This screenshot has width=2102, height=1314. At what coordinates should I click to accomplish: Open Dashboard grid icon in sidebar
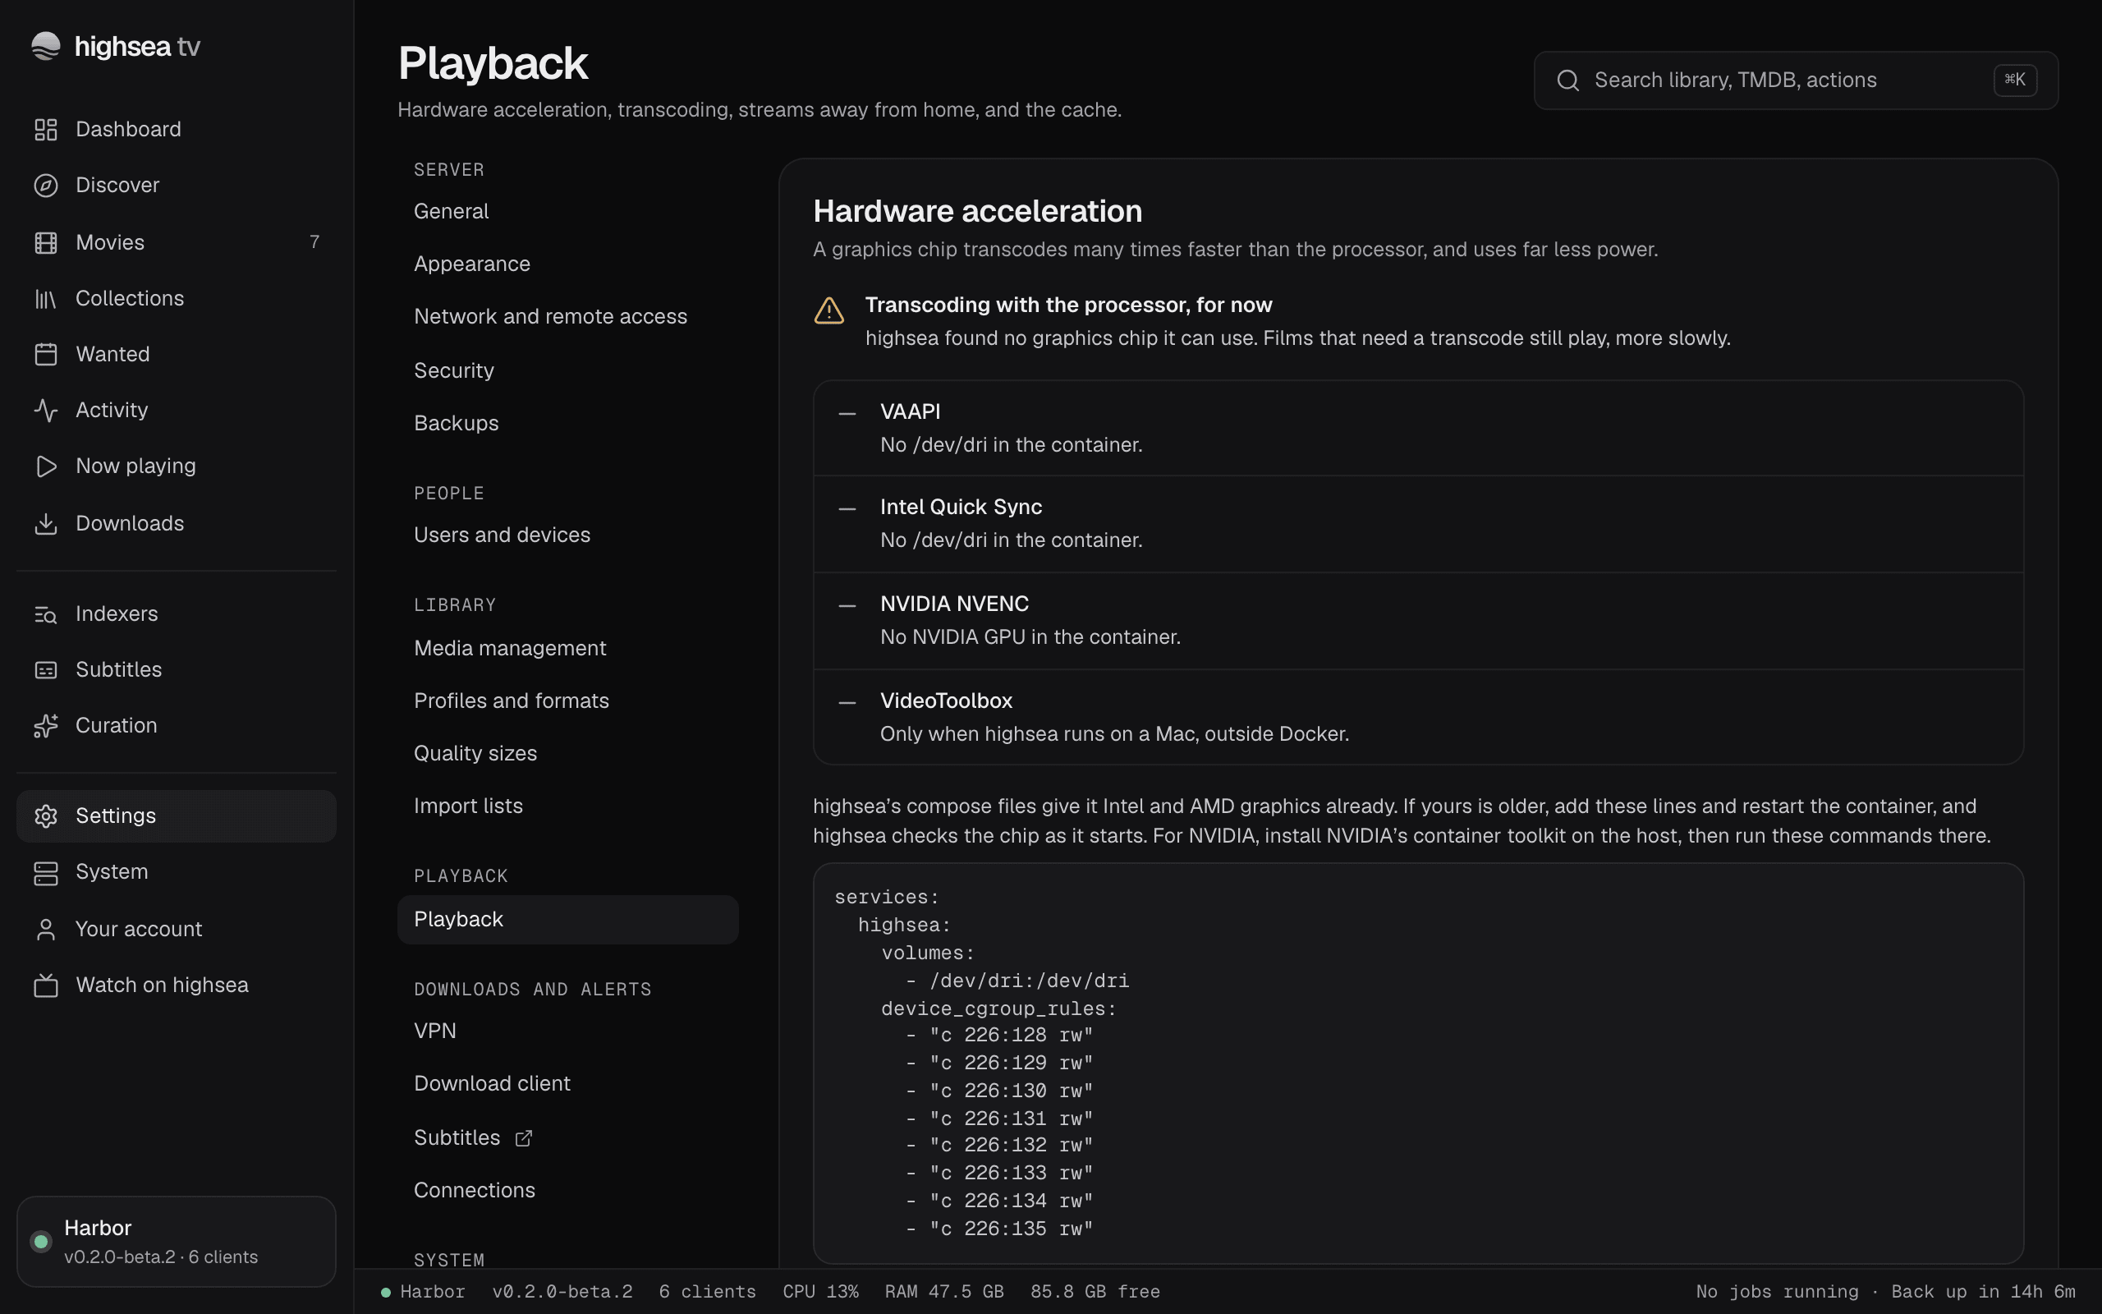45,130
